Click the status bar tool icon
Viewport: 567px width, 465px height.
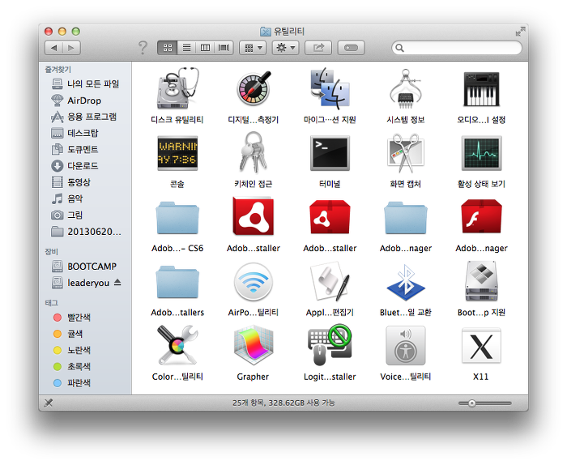click(x=49, y=403)
